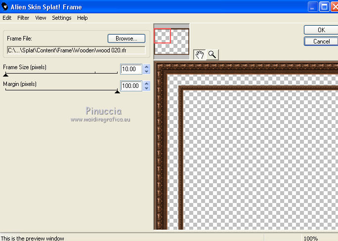The height and width of the screenshot is (241, 338).
Task: Click the Cancel button
Action: click(x=321, y=41)
